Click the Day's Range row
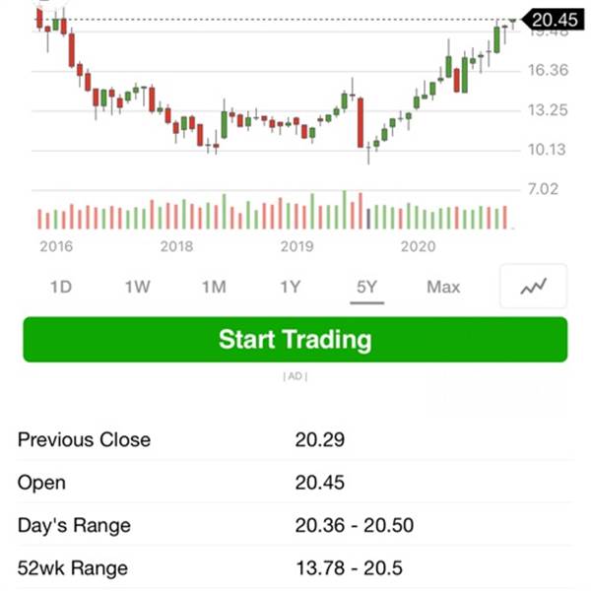Image resolution: width=591 pixels, height=591 pixels. (x=295, y=525)
